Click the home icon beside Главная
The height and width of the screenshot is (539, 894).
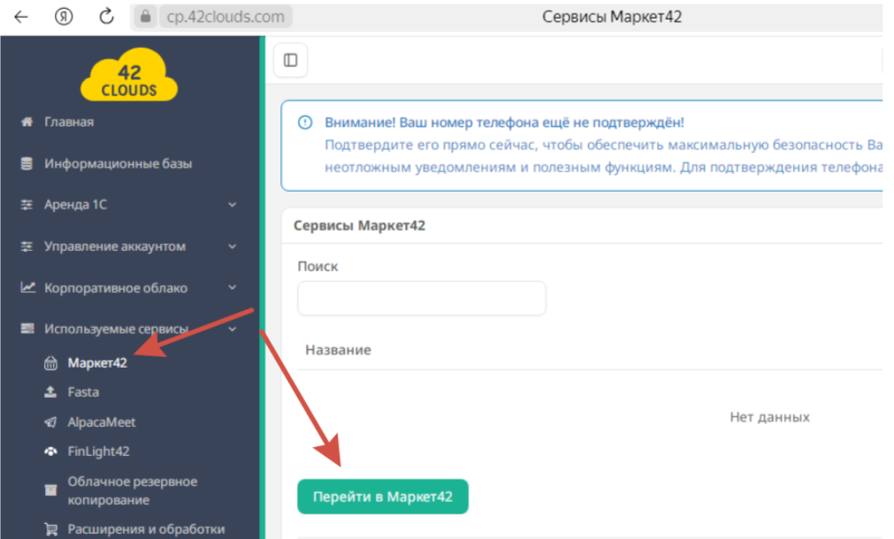[x=27, y=122]
